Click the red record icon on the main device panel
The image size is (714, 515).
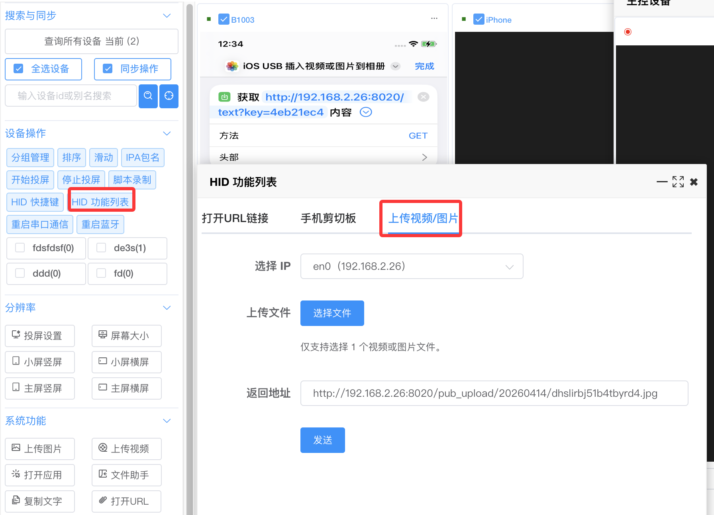[628, 32]
